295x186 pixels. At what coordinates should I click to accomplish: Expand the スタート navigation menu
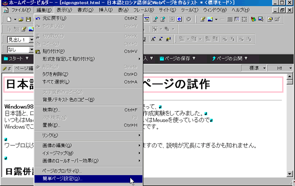(x=16, y=59)
